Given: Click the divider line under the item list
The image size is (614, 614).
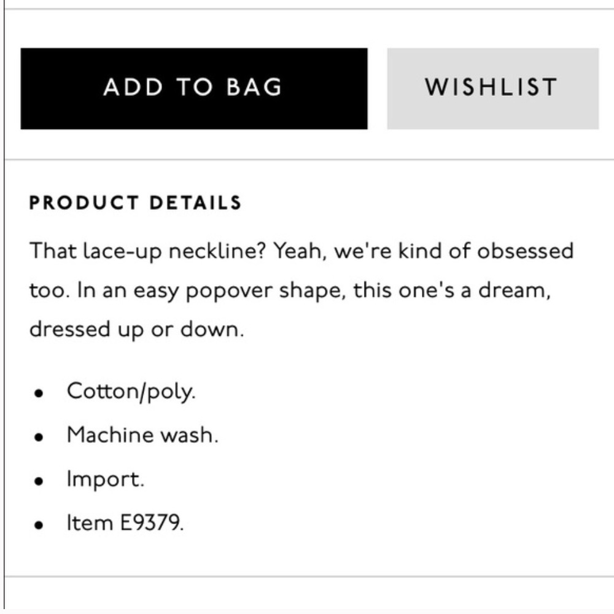Looking at the screenshot, I should 309,577.
